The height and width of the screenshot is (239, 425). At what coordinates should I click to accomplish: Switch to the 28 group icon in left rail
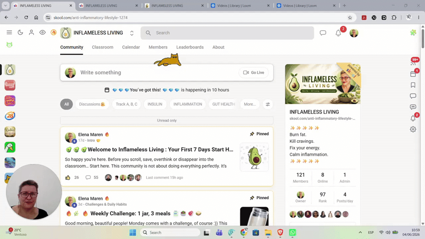(x=10, y=116)
